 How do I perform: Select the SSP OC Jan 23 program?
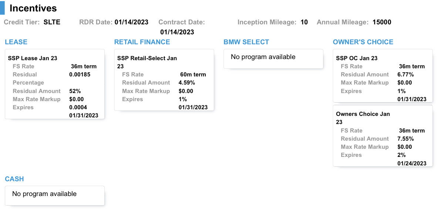click(357, 58)
